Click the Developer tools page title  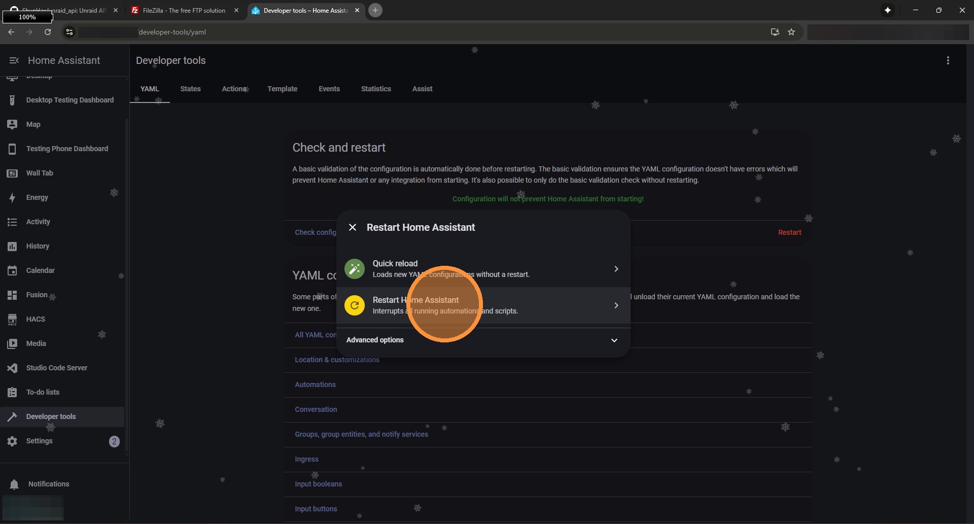click(171, 60)
